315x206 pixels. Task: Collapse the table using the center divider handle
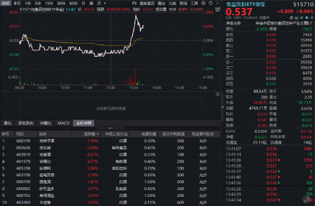point(110,128)
